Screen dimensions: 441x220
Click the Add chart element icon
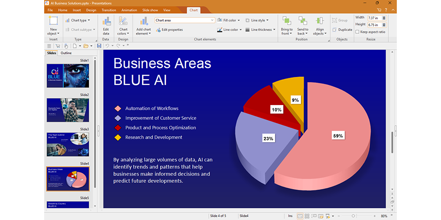pos(143,25)
